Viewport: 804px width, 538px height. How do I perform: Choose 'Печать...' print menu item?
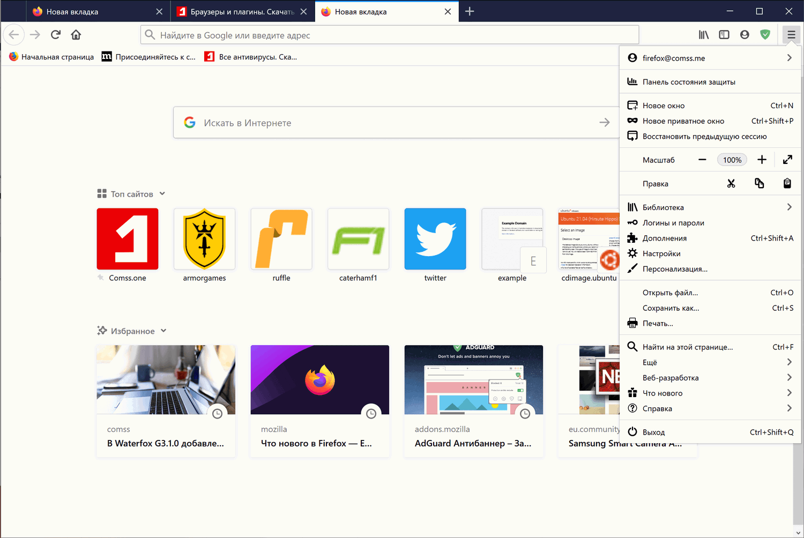(710, 324)
